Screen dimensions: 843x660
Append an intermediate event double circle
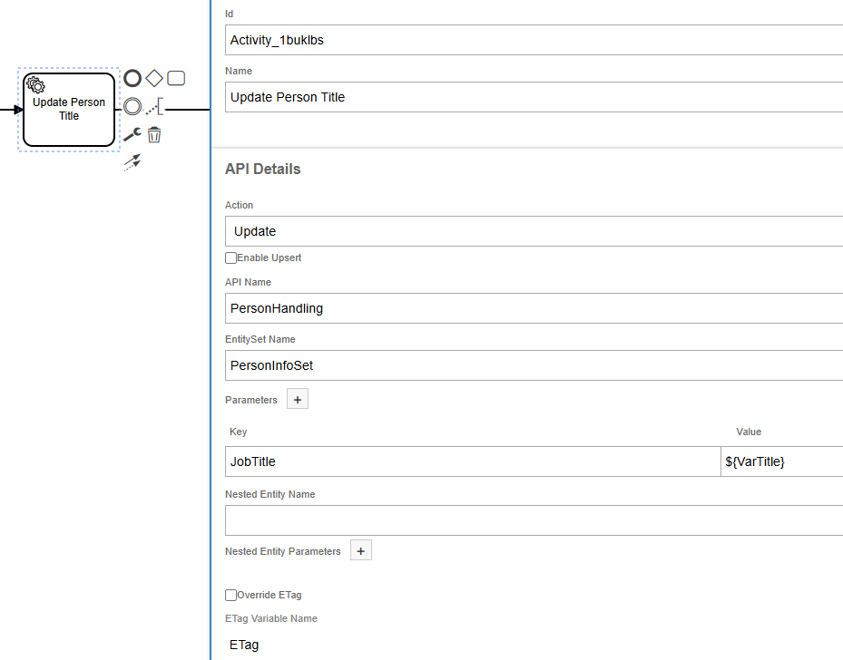[132, 107]
